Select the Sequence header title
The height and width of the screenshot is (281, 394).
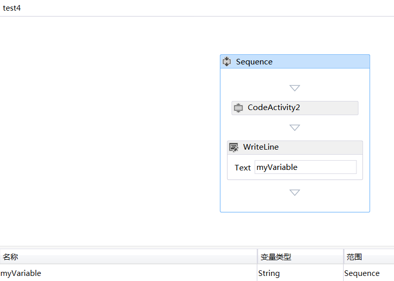(x=254, y=62)
